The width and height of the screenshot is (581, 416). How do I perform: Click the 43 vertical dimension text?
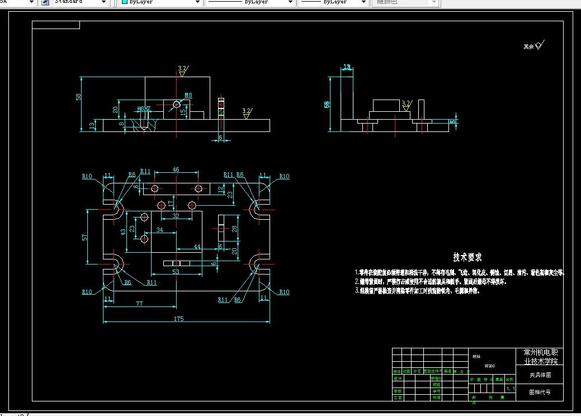[123, 231]
